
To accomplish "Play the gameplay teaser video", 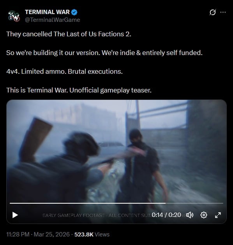I will click(x=15, y=215).
